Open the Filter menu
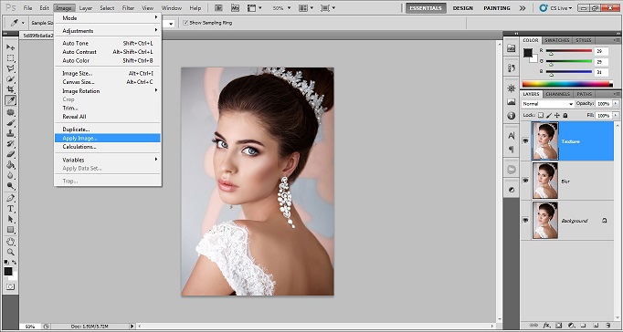The width and height of the screenshot is (623, 332). tap(128, 8)
